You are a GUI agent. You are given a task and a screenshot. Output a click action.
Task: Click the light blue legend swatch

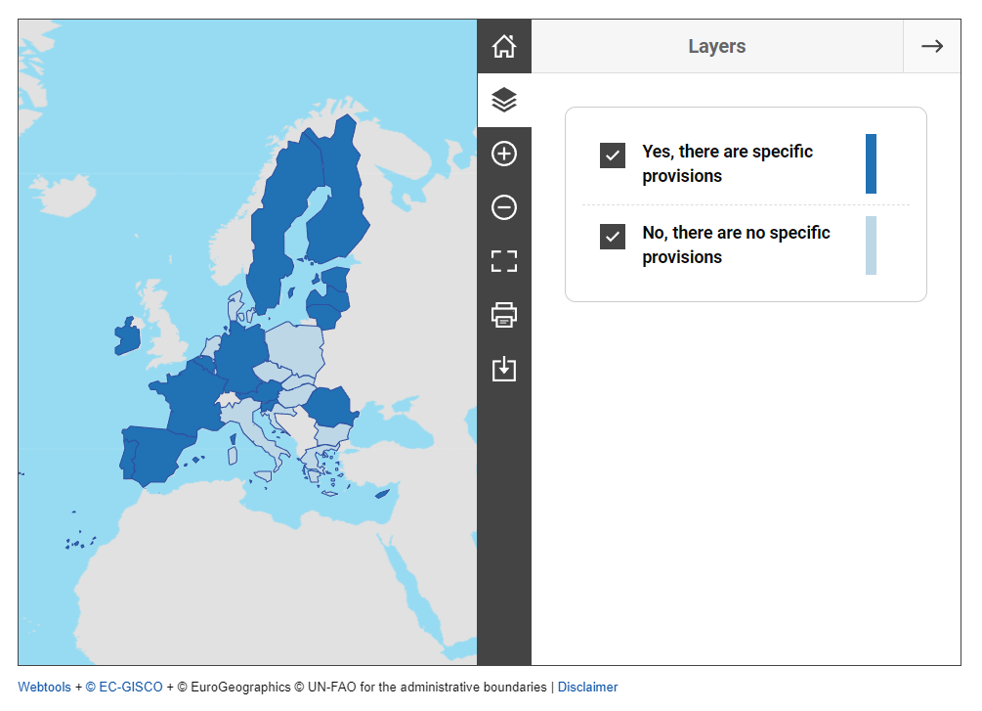pos(871,245)
